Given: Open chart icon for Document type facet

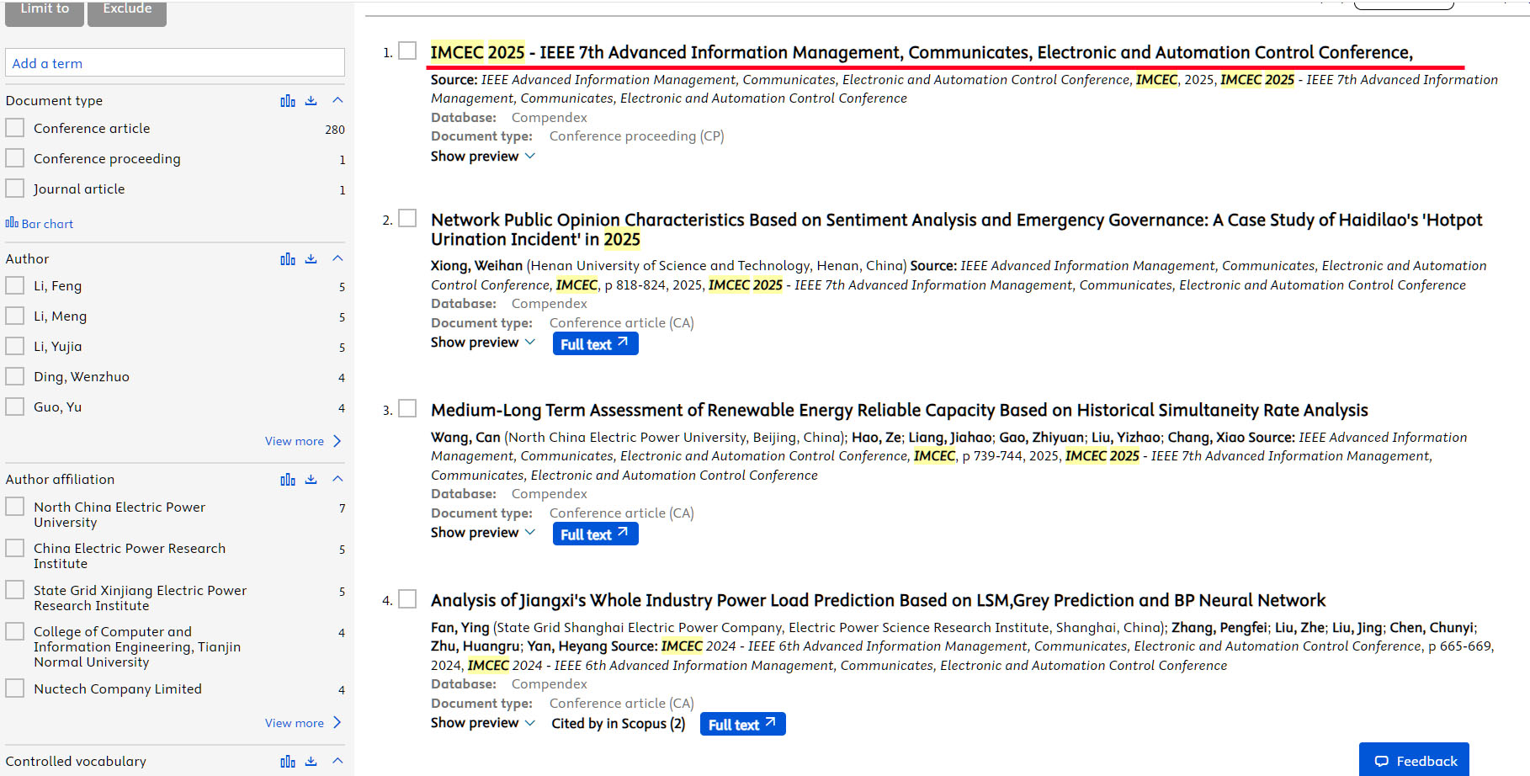Looking at the screenshot, I should pos(288,101).
